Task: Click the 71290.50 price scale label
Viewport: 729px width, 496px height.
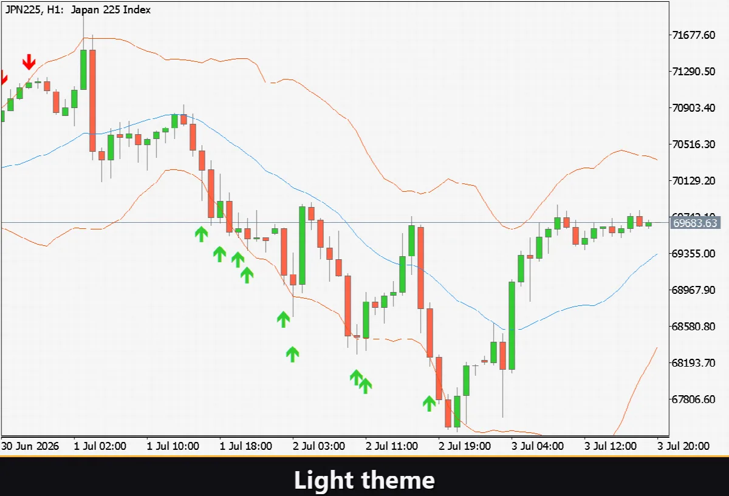Action: point(694,72)
